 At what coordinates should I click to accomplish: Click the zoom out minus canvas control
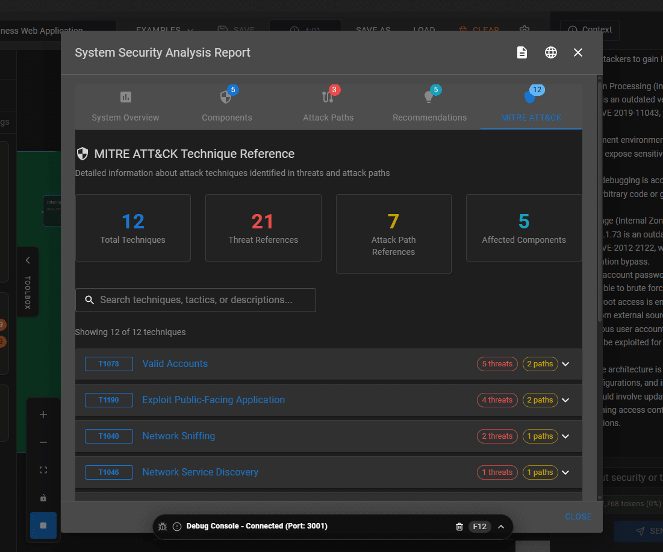click(x=43, y=442)
